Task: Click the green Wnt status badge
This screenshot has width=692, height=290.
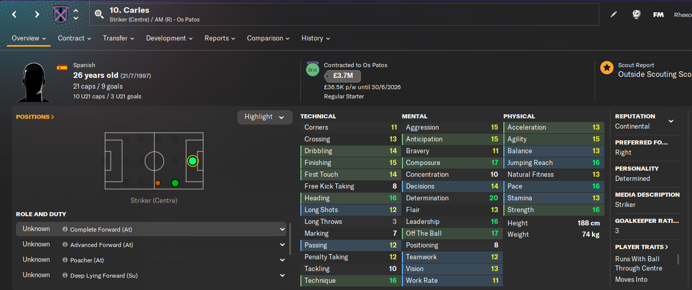Action: click(313, 69)
